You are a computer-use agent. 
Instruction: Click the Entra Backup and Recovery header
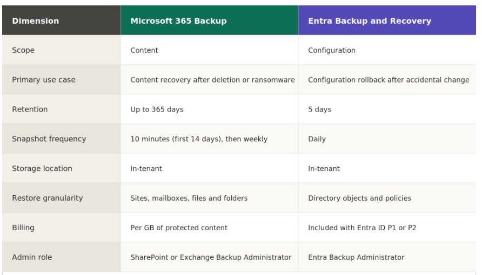370,21
